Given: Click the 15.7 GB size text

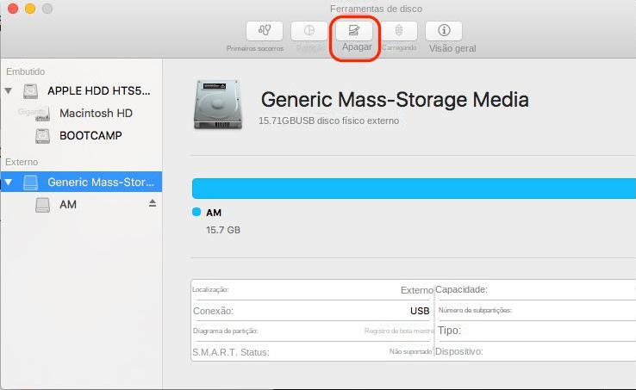Looking at the screenshot, I should [223, 230].
